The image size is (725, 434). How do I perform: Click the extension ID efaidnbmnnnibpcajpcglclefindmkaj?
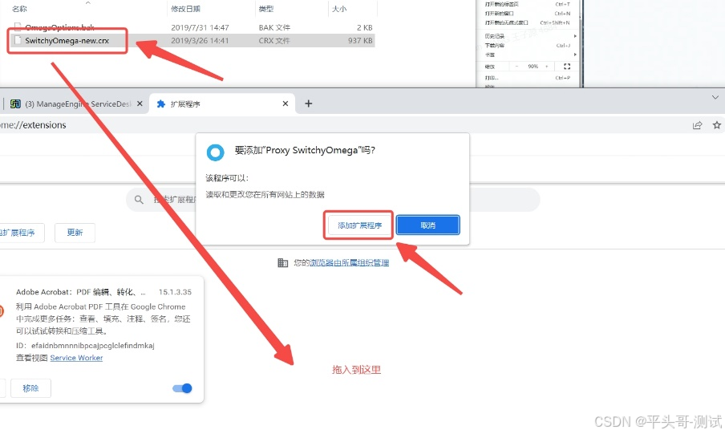click(x=93, y=346)
